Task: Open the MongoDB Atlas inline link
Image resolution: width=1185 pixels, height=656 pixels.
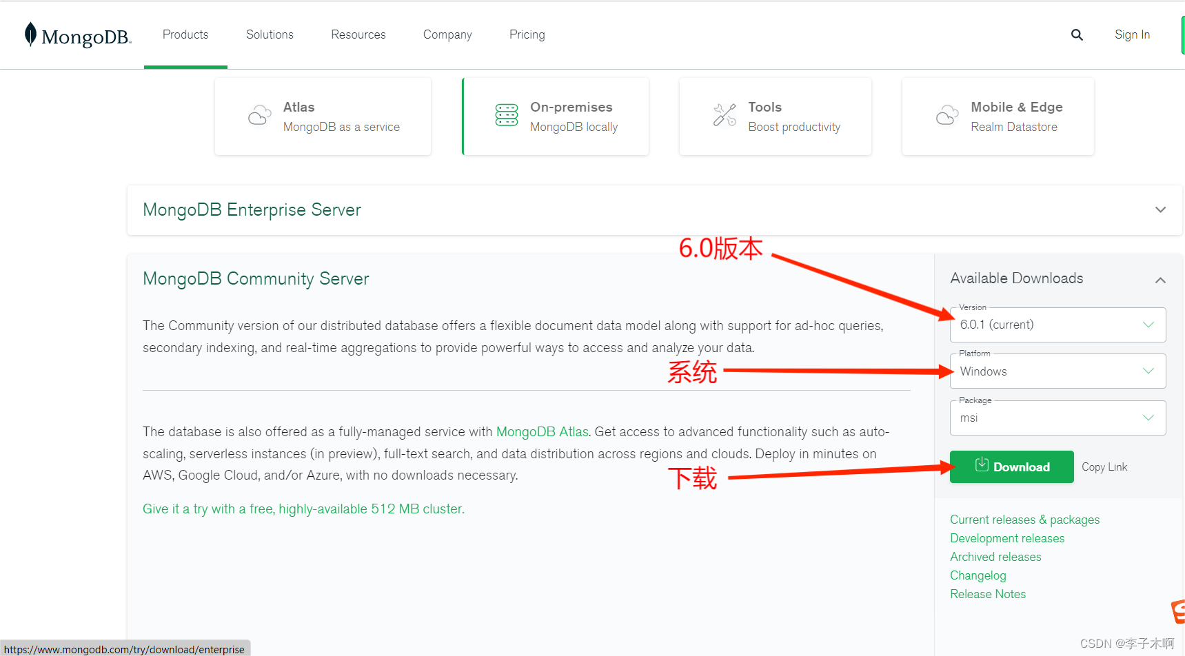Action: (543, 431)
